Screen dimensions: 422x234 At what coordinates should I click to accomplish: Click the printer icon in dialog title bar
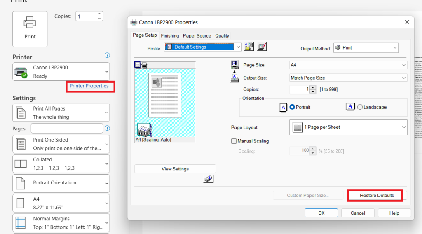[134, 22]
